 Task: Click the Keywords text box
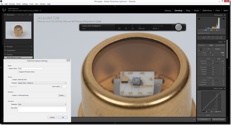coord(42,110)
